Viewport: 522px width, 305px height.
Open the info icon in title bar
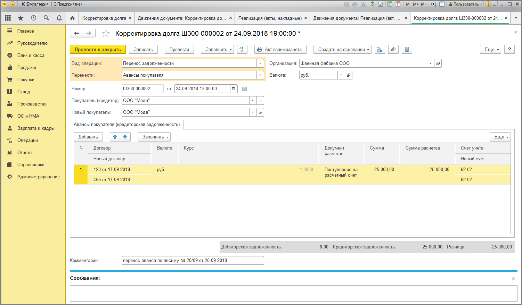click(x=488, y=4)
